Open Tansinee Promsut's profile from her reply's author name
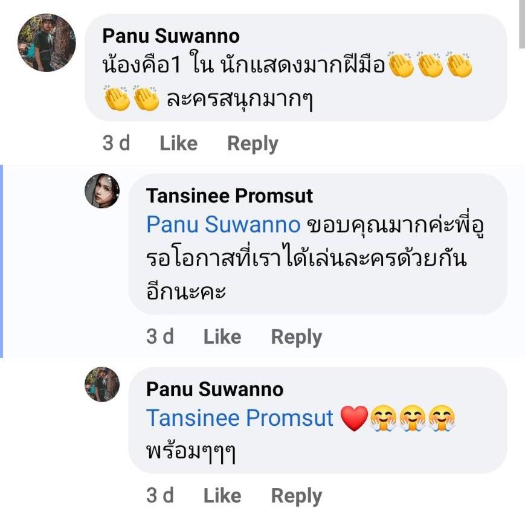525x514 pixels. (x=230, y=196)
